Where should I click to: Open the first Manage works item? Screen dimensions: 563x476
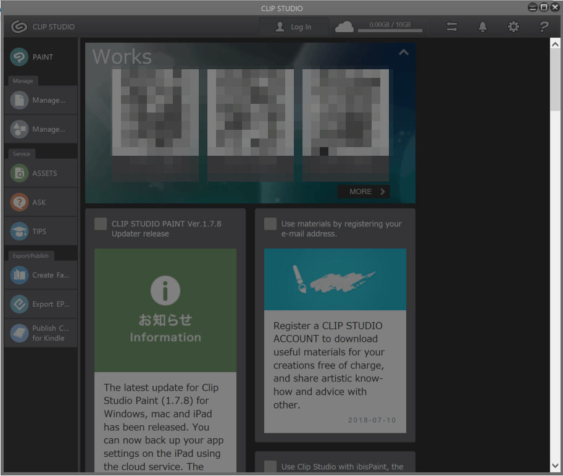tap(41, 100)
